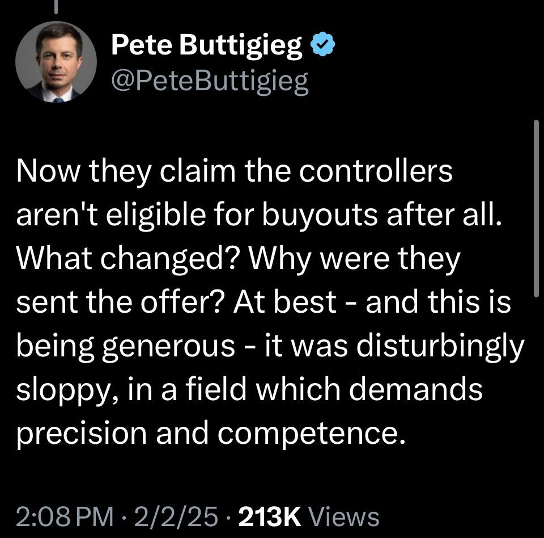Open the circular profile avatar photo
Image resolution: width=544 pixels, height=538 pixels.
pyautogui.click(x=56, y=62)
